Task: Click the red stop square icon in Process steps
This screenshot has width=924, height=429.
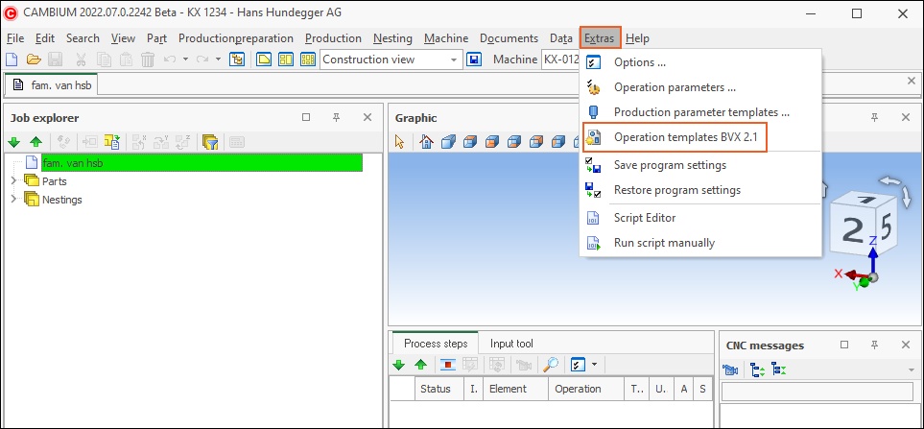Action: coord(448,366)
